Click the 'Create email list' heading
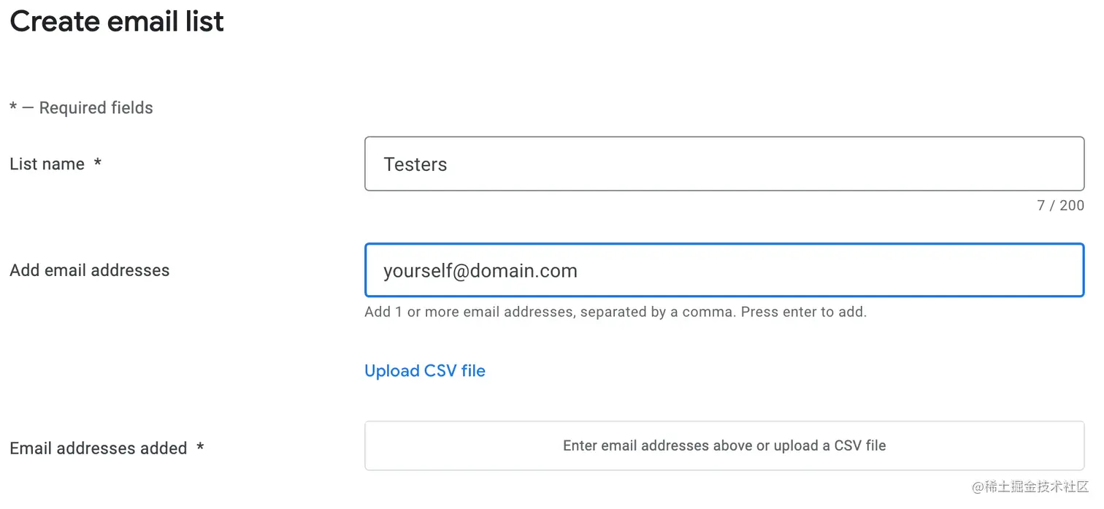 (117, 21)
